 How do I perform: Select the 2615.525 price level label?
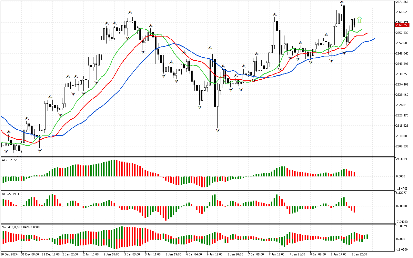[402, 126]
